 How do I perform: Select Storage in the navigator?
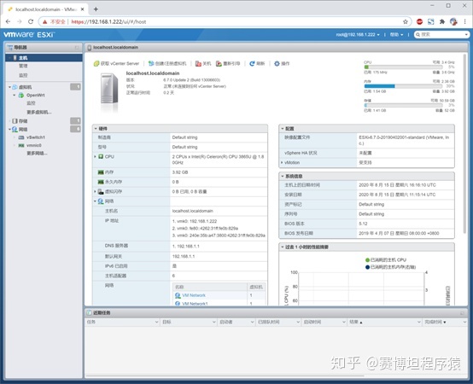tap(23, 121)
